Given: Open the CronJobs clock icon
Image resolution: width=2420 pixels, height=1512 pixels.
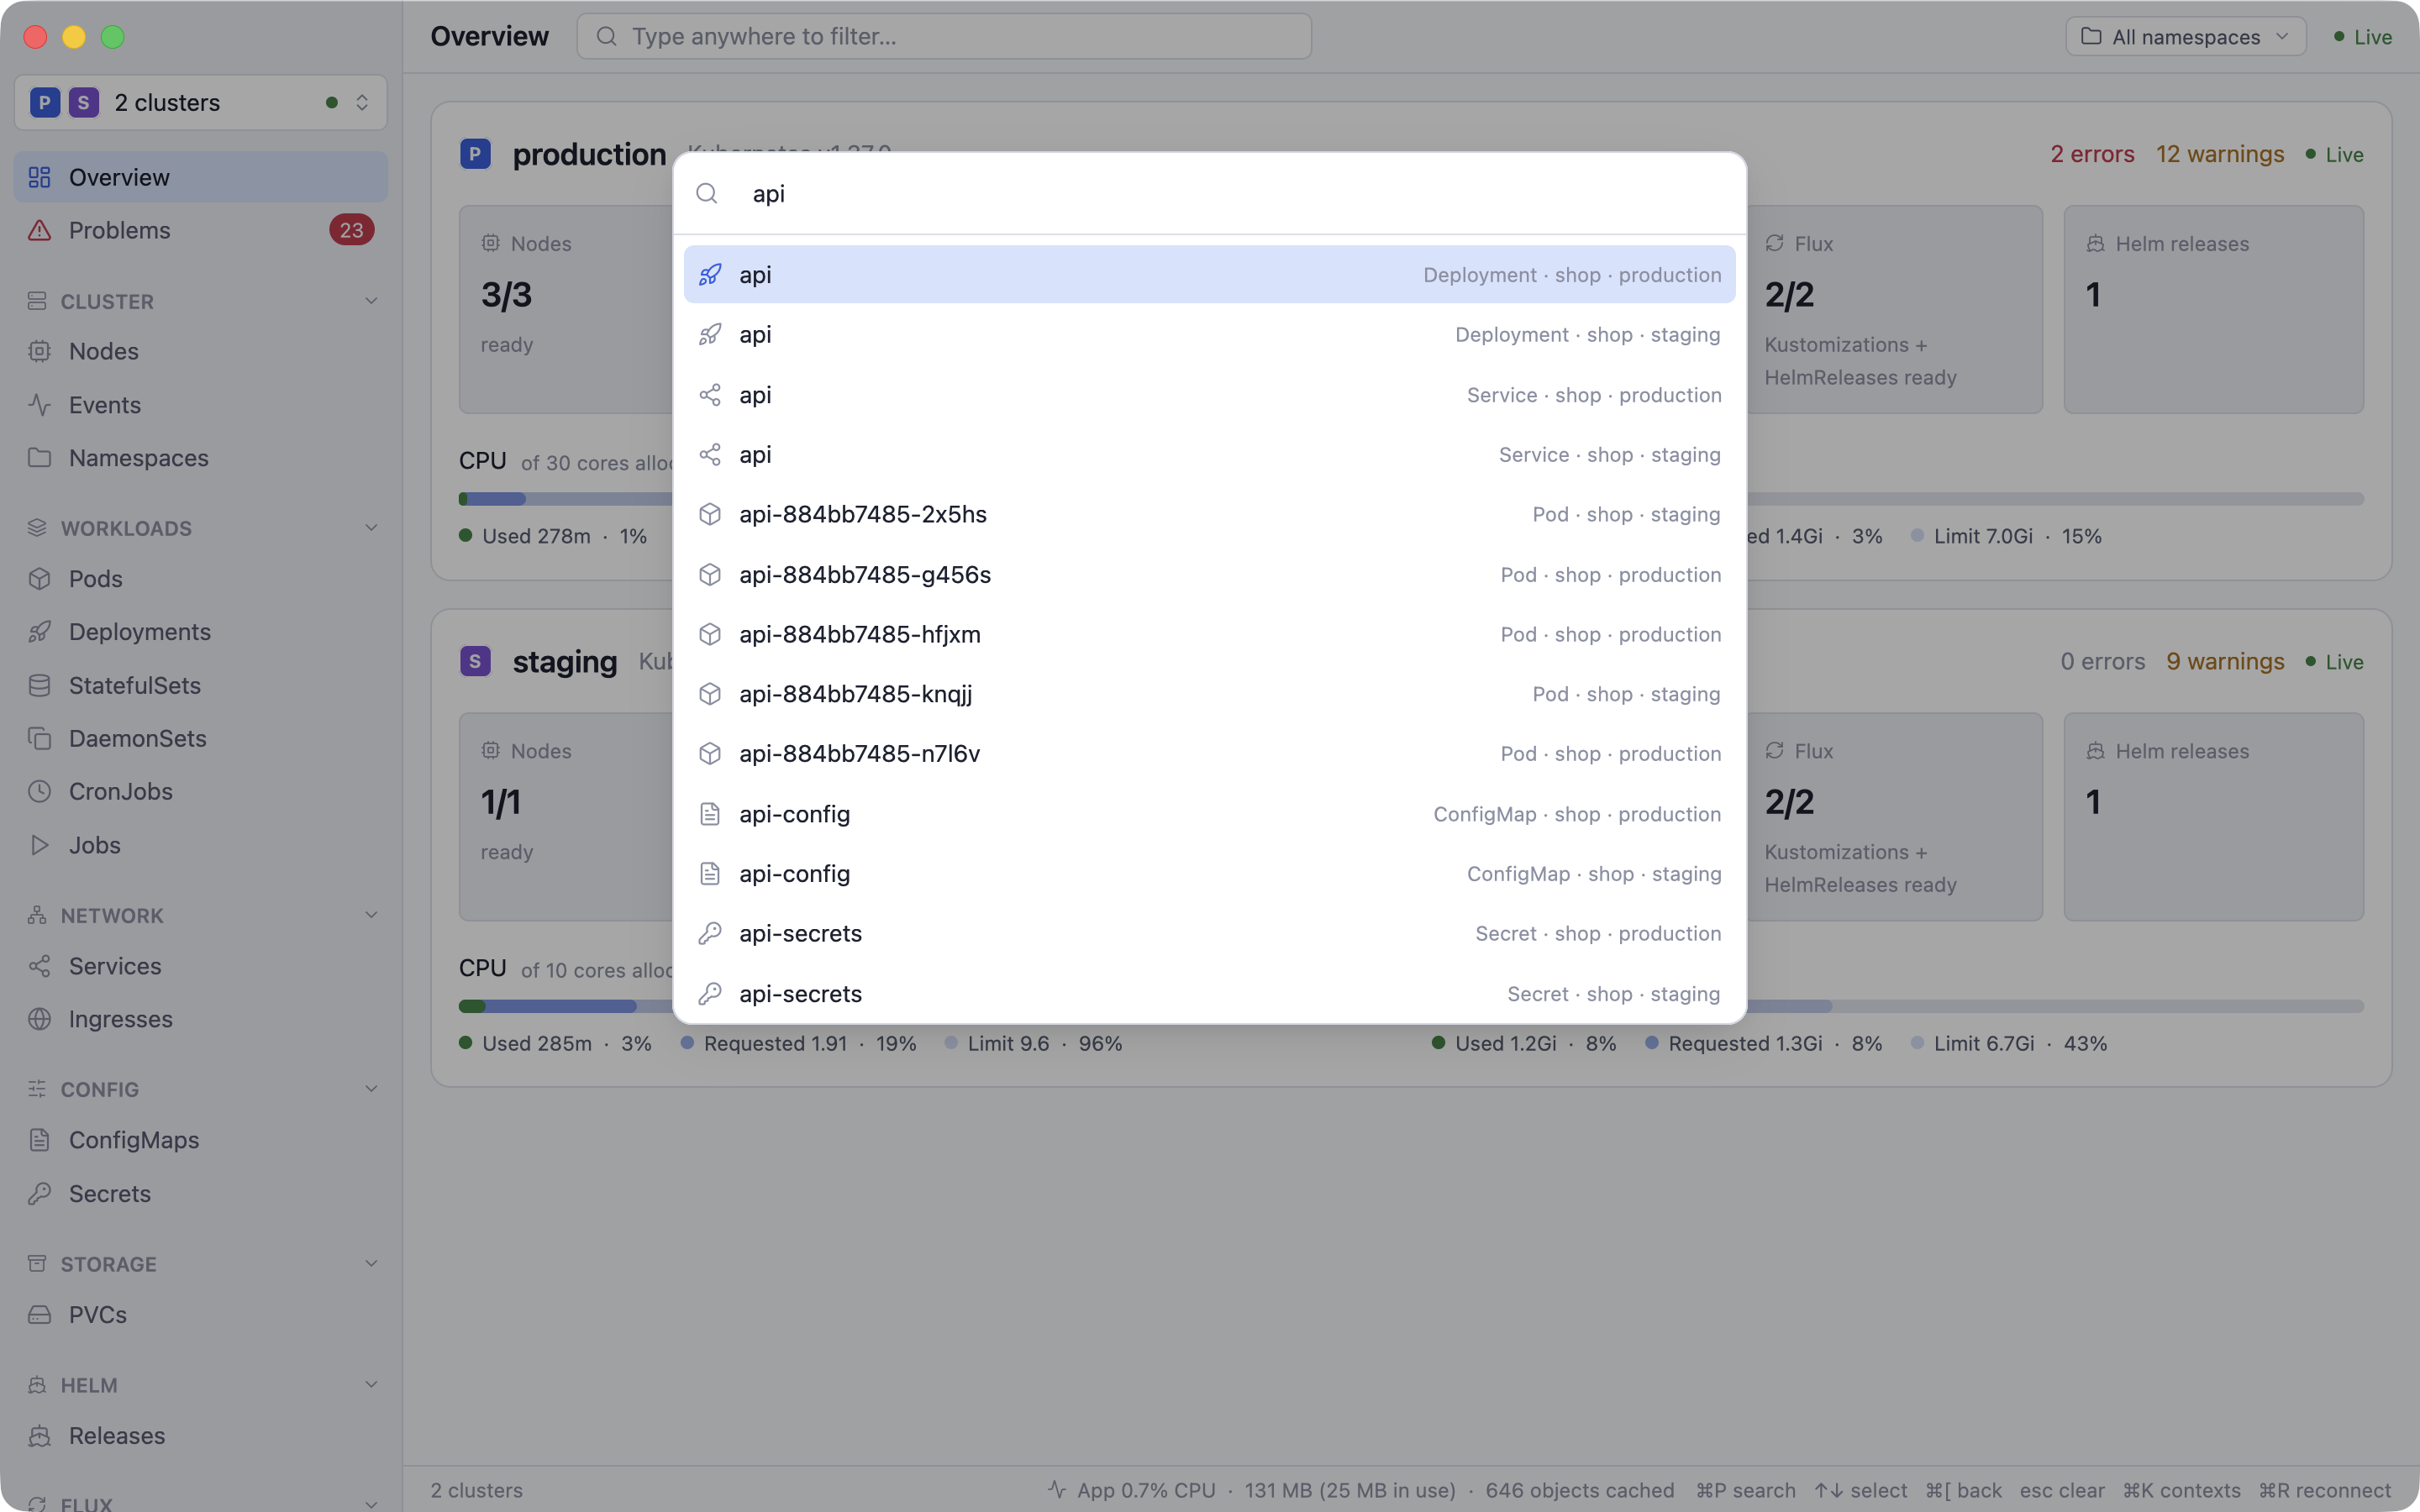Looking at the screenshot, I should (39, 791).
